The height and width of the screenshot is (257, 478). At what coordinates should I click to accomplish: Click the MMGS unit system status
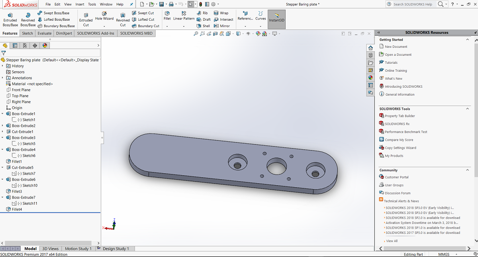[444, 254]
